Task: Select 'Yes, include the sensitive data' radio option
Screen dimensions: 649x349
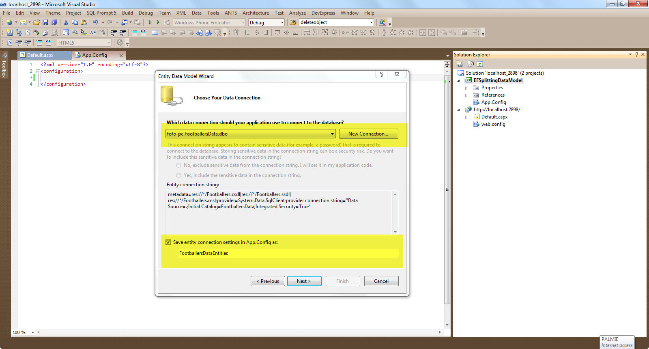Action: [178, 175]
